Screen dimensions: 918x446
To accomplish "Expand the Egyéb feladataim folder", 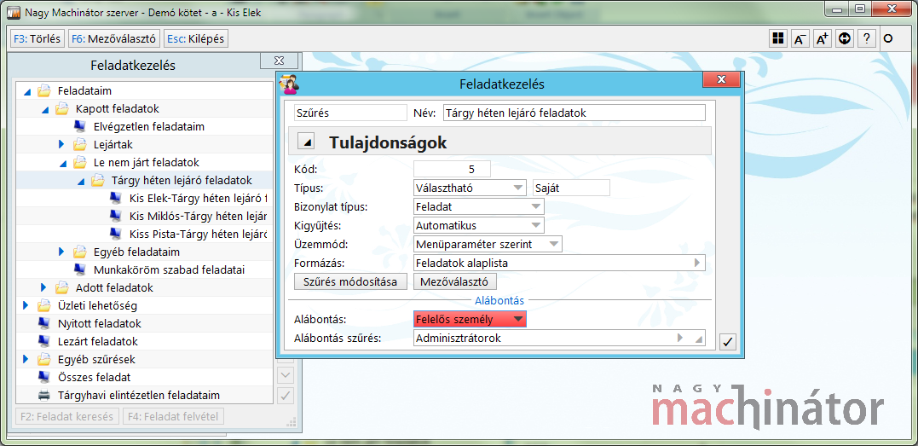I will tap(61, 252).
